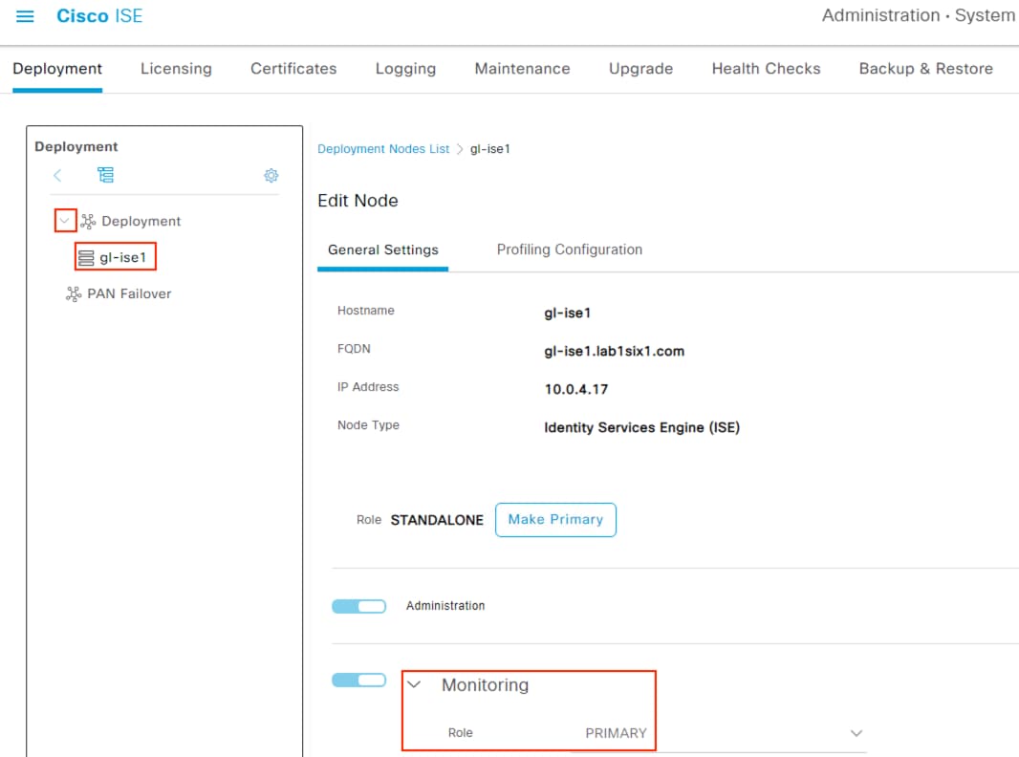Image resolution: width=1019 pixels, height=757 pixels.
Task: Open the Monitoring Role PRIMARY dropdown
Action: point(718,734)
